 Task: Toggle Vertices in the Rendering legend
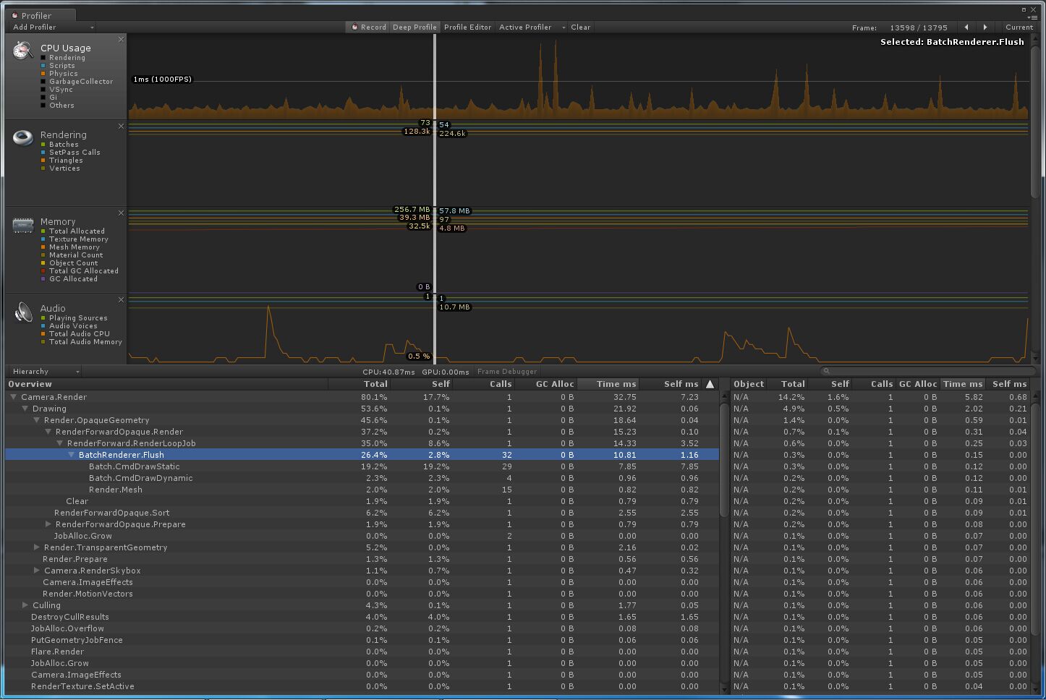pyautogui.click(x=64, y=168)
